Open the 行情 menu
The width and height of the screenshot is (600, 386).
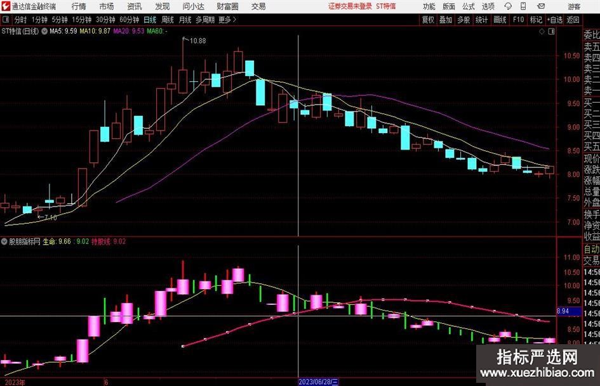point(79,6)
